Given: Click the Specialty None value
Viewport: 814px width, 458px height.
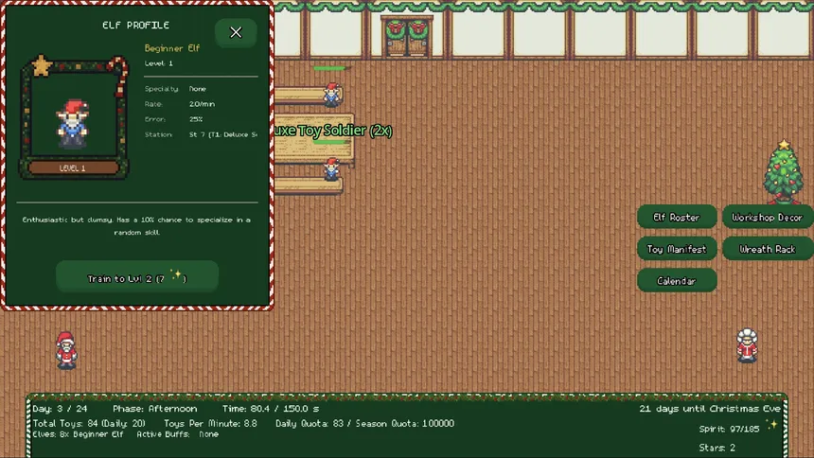Looking at the screenshot, I should [197, 89].
